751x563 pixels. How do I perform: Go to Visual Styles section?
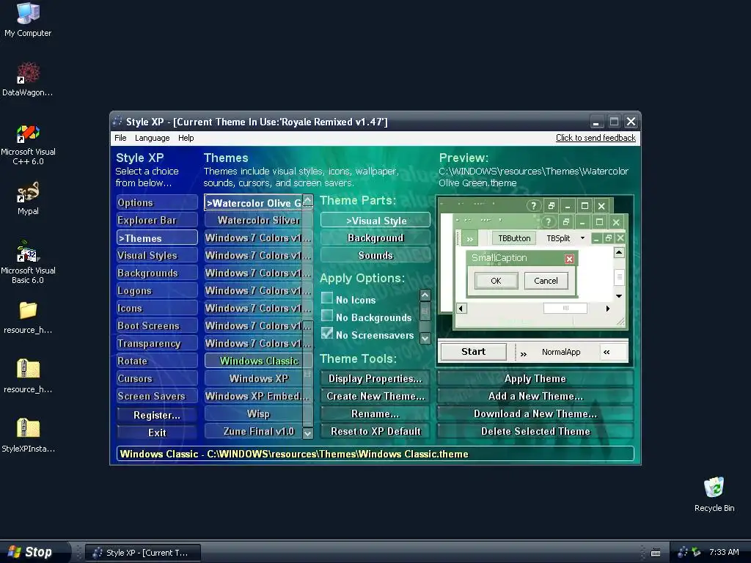point(157,255)
